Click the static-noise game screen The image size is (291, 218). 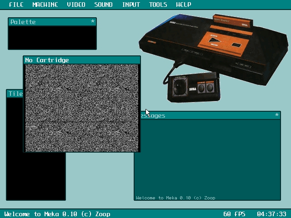click(x=82, y=108)
